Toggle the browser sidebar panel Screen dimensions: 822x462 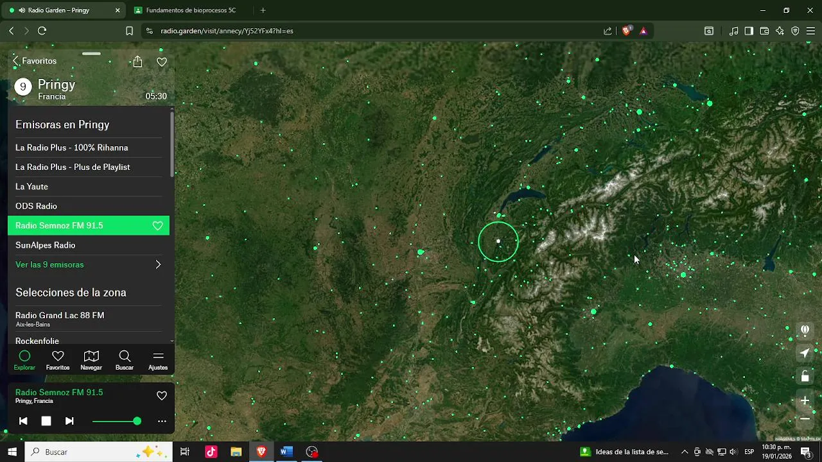[749, 31]
